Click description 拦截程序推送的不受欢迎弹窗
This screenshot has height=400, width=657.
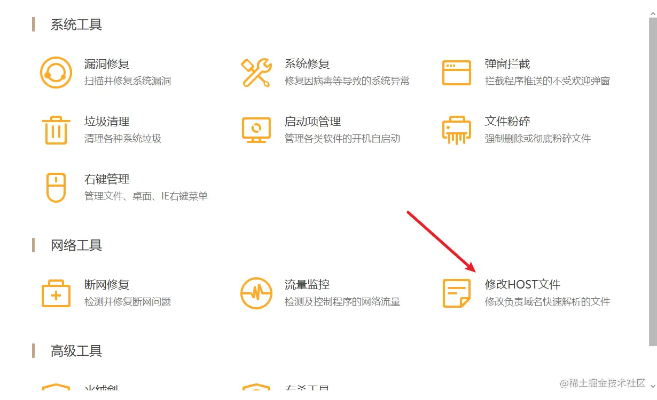tap(547, 81)
